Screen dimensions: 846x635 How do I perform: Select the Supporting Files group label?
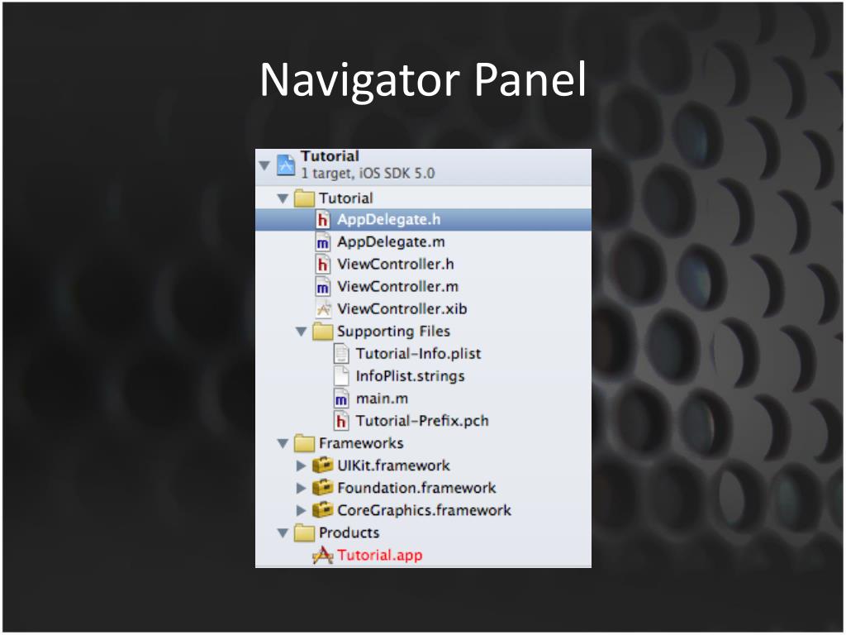pos(394,332)
